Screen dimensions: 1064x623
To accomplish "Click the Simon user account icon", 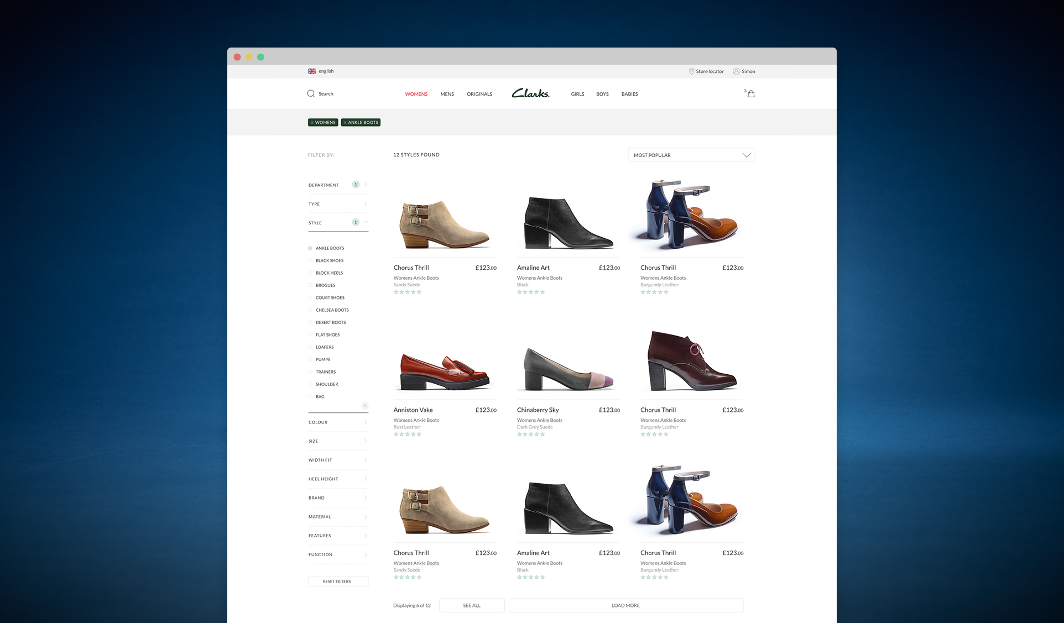I will [x=736, y=71].
